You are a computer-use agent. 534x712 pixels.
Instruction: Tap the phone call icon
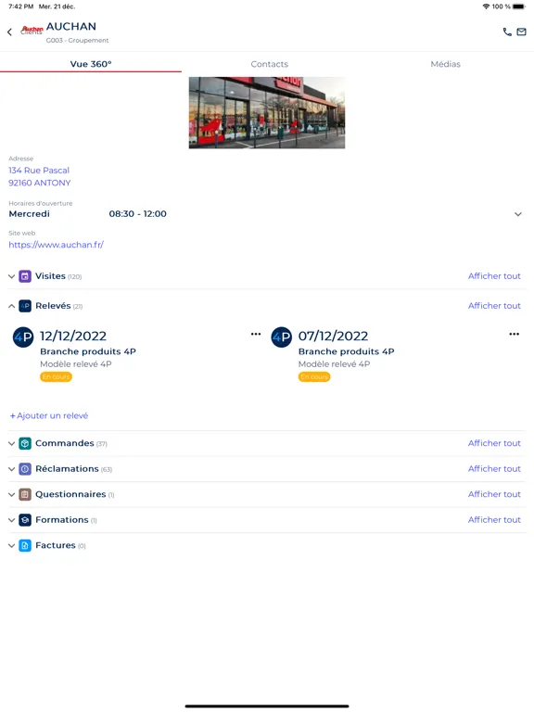507,32
